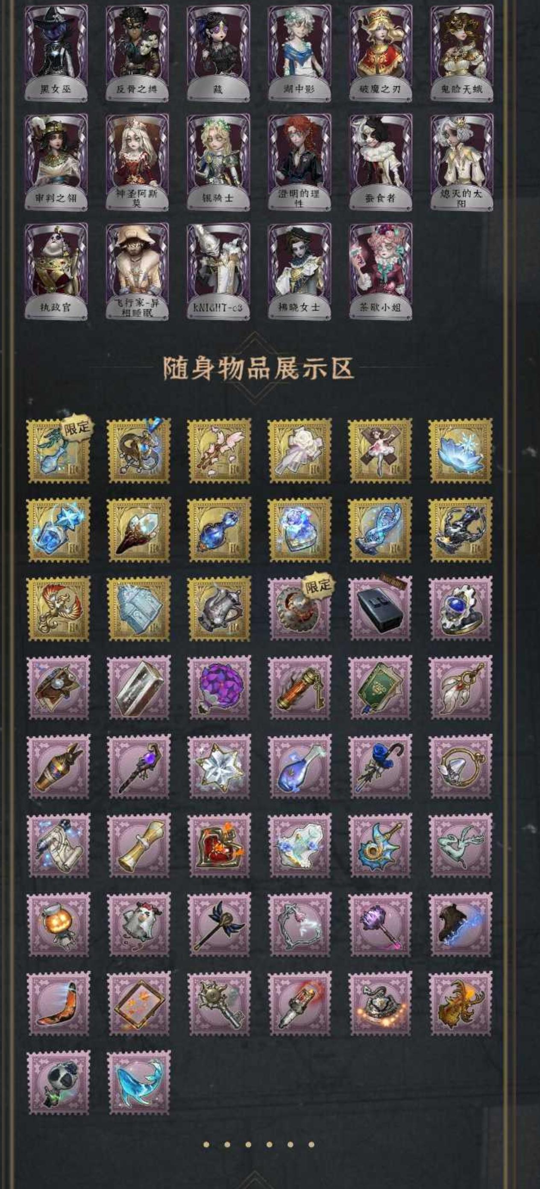This screenshot has height=1189, width=540.
Task: Click the black box accessory stamp
Action: [381, 608]
